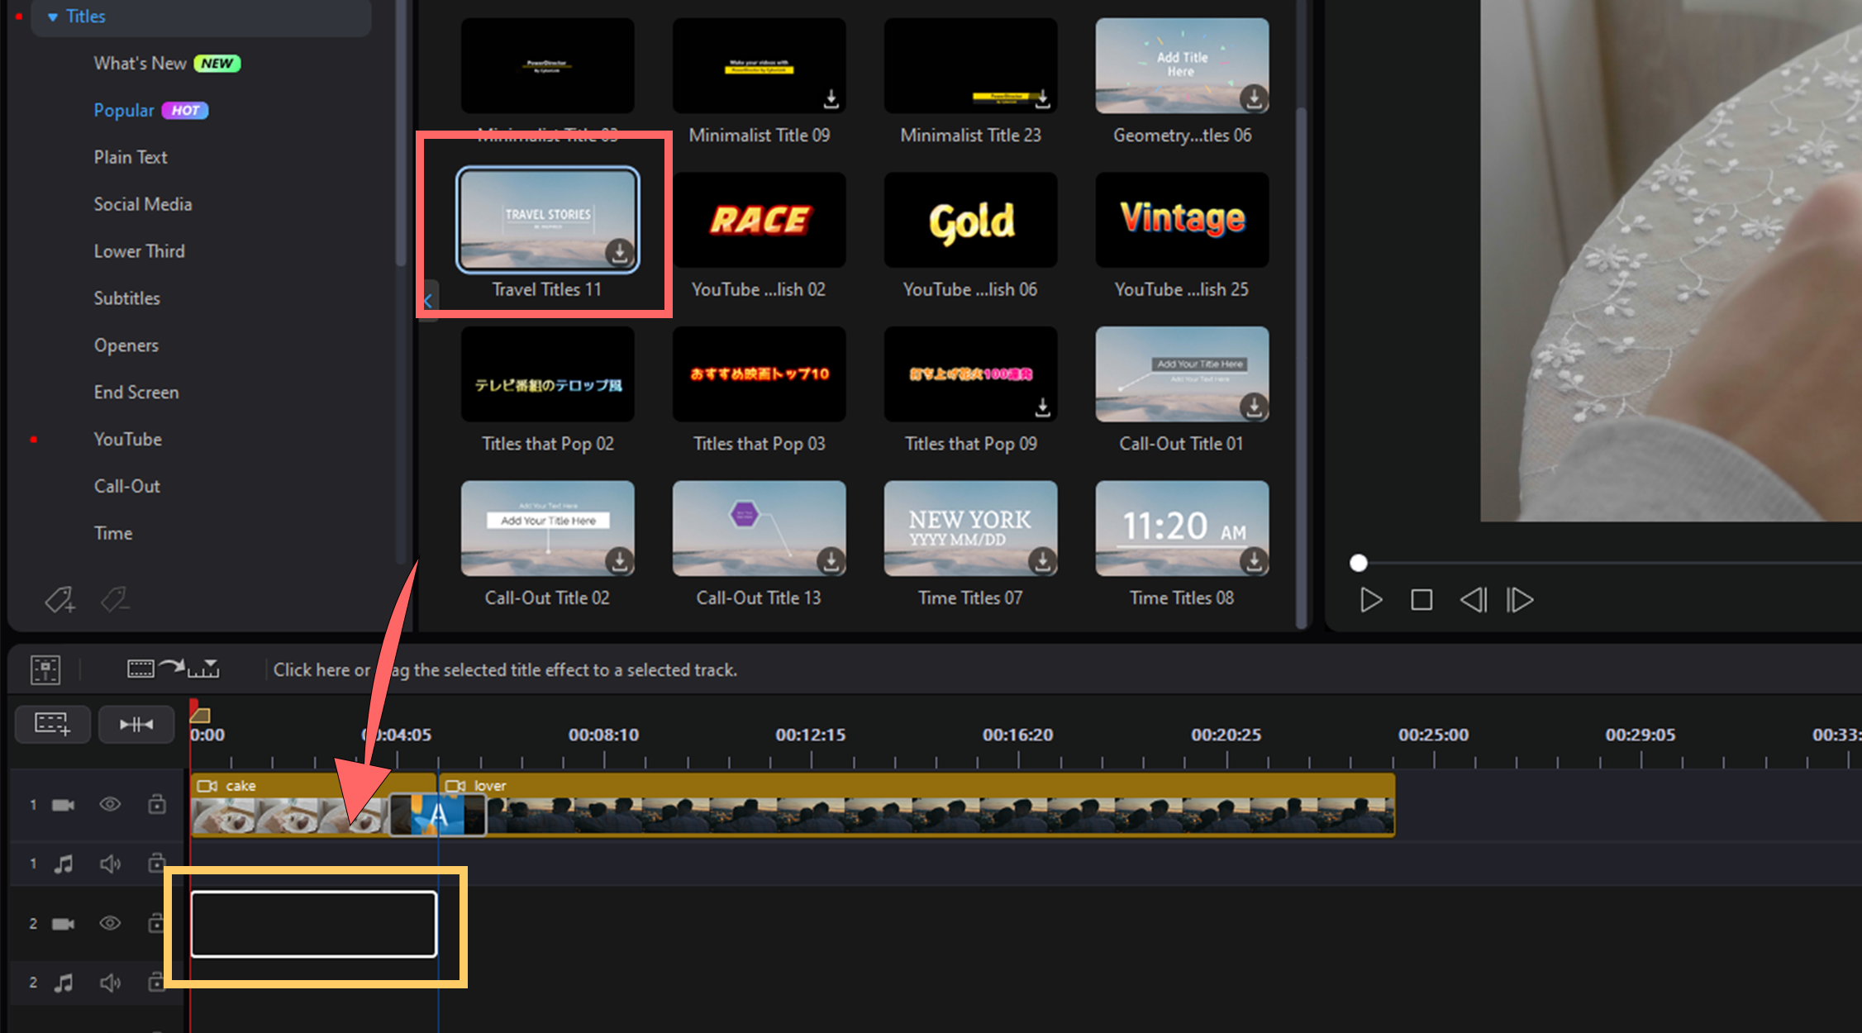Stop the preview playback
Viewport: 1862px width, 1033px height.
coord(1422,600)
